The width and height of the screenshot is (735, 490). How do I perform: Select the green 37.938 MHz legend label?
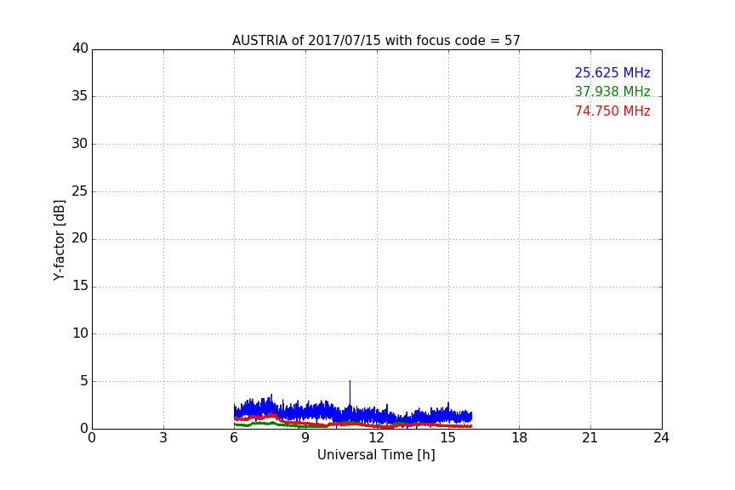pyautogui.click(x=612, y=92)
